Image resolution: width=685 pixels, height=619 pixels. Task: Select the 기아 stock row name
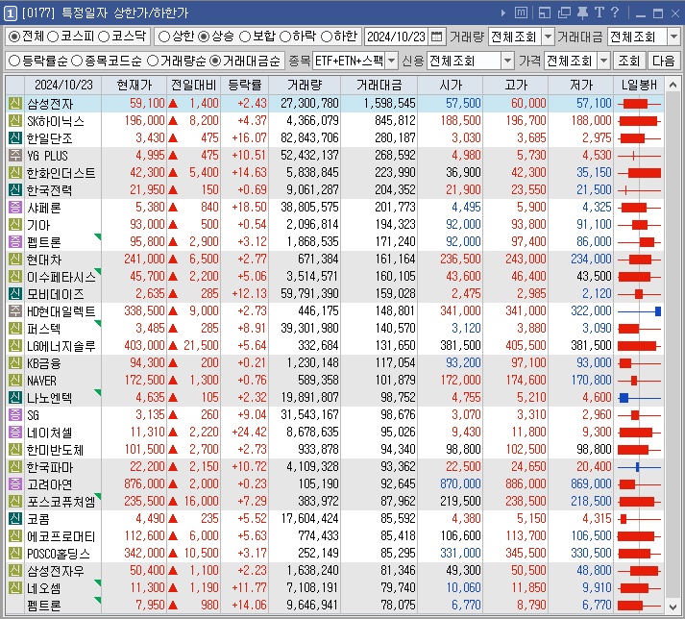[38, 225]
